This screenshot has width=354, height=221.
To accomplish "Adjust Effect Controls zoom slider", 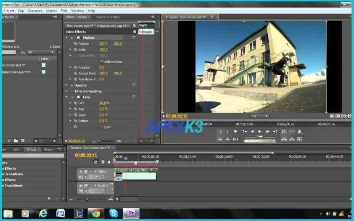I will coord(99,141).
